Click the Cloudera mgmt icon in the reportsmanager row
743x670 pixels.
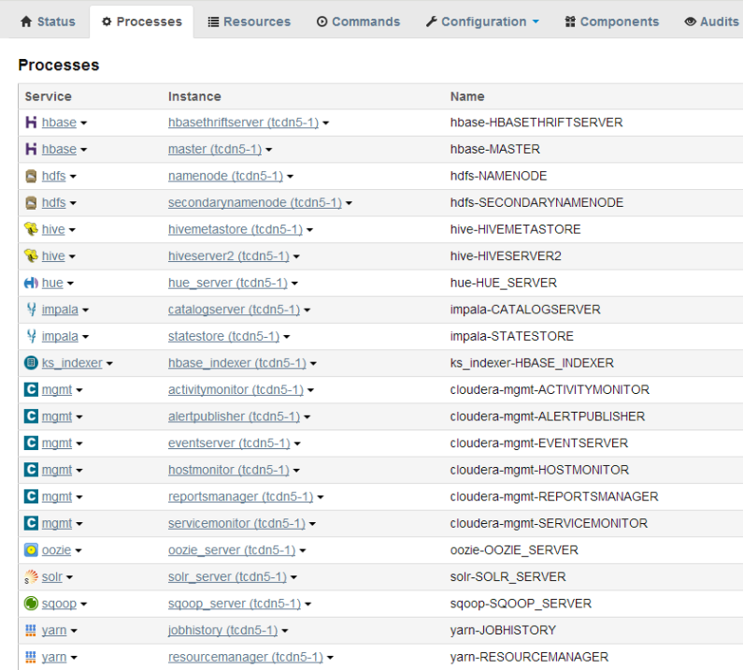point(31,497)
